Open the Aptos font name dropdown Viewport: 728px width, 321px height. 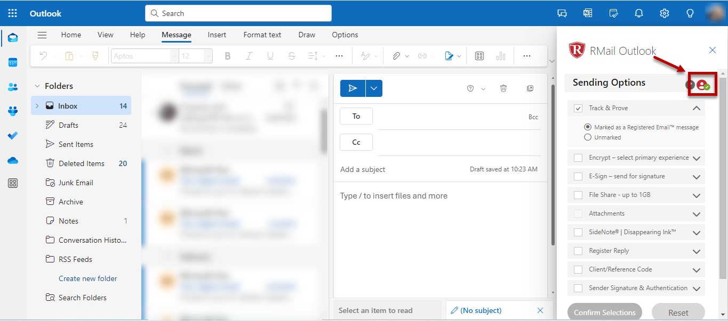point(174,56)
